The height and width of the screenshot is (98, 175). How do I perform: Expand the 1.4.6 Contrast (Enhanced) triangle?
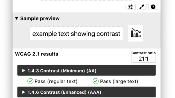pos(24,92)
